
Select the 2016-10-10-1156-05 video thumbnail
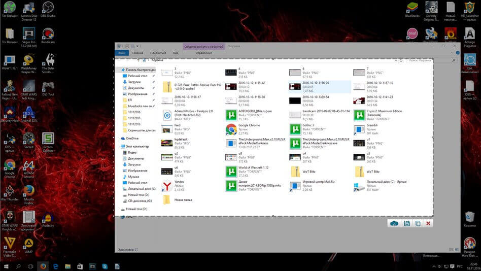point(295,86)
